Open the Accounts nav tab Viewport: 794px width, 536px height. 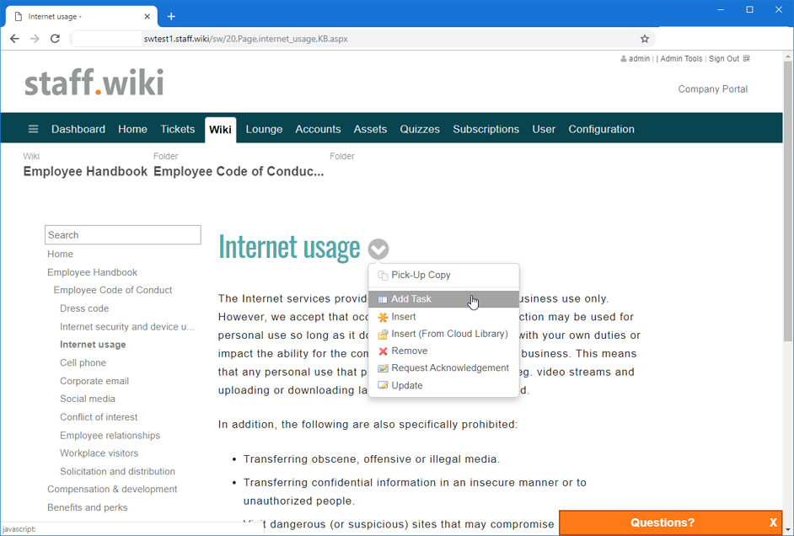tap(318, 129)
